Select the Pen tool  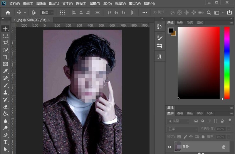pyautogui.click(x=5, y=135)
